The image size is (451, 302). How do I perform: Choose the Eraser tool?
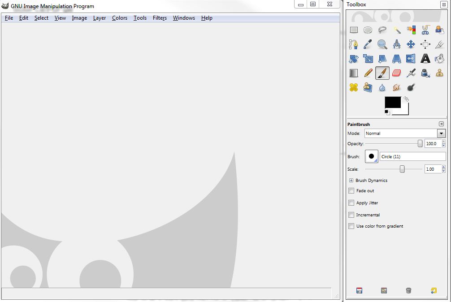click(x=396, y=73)
